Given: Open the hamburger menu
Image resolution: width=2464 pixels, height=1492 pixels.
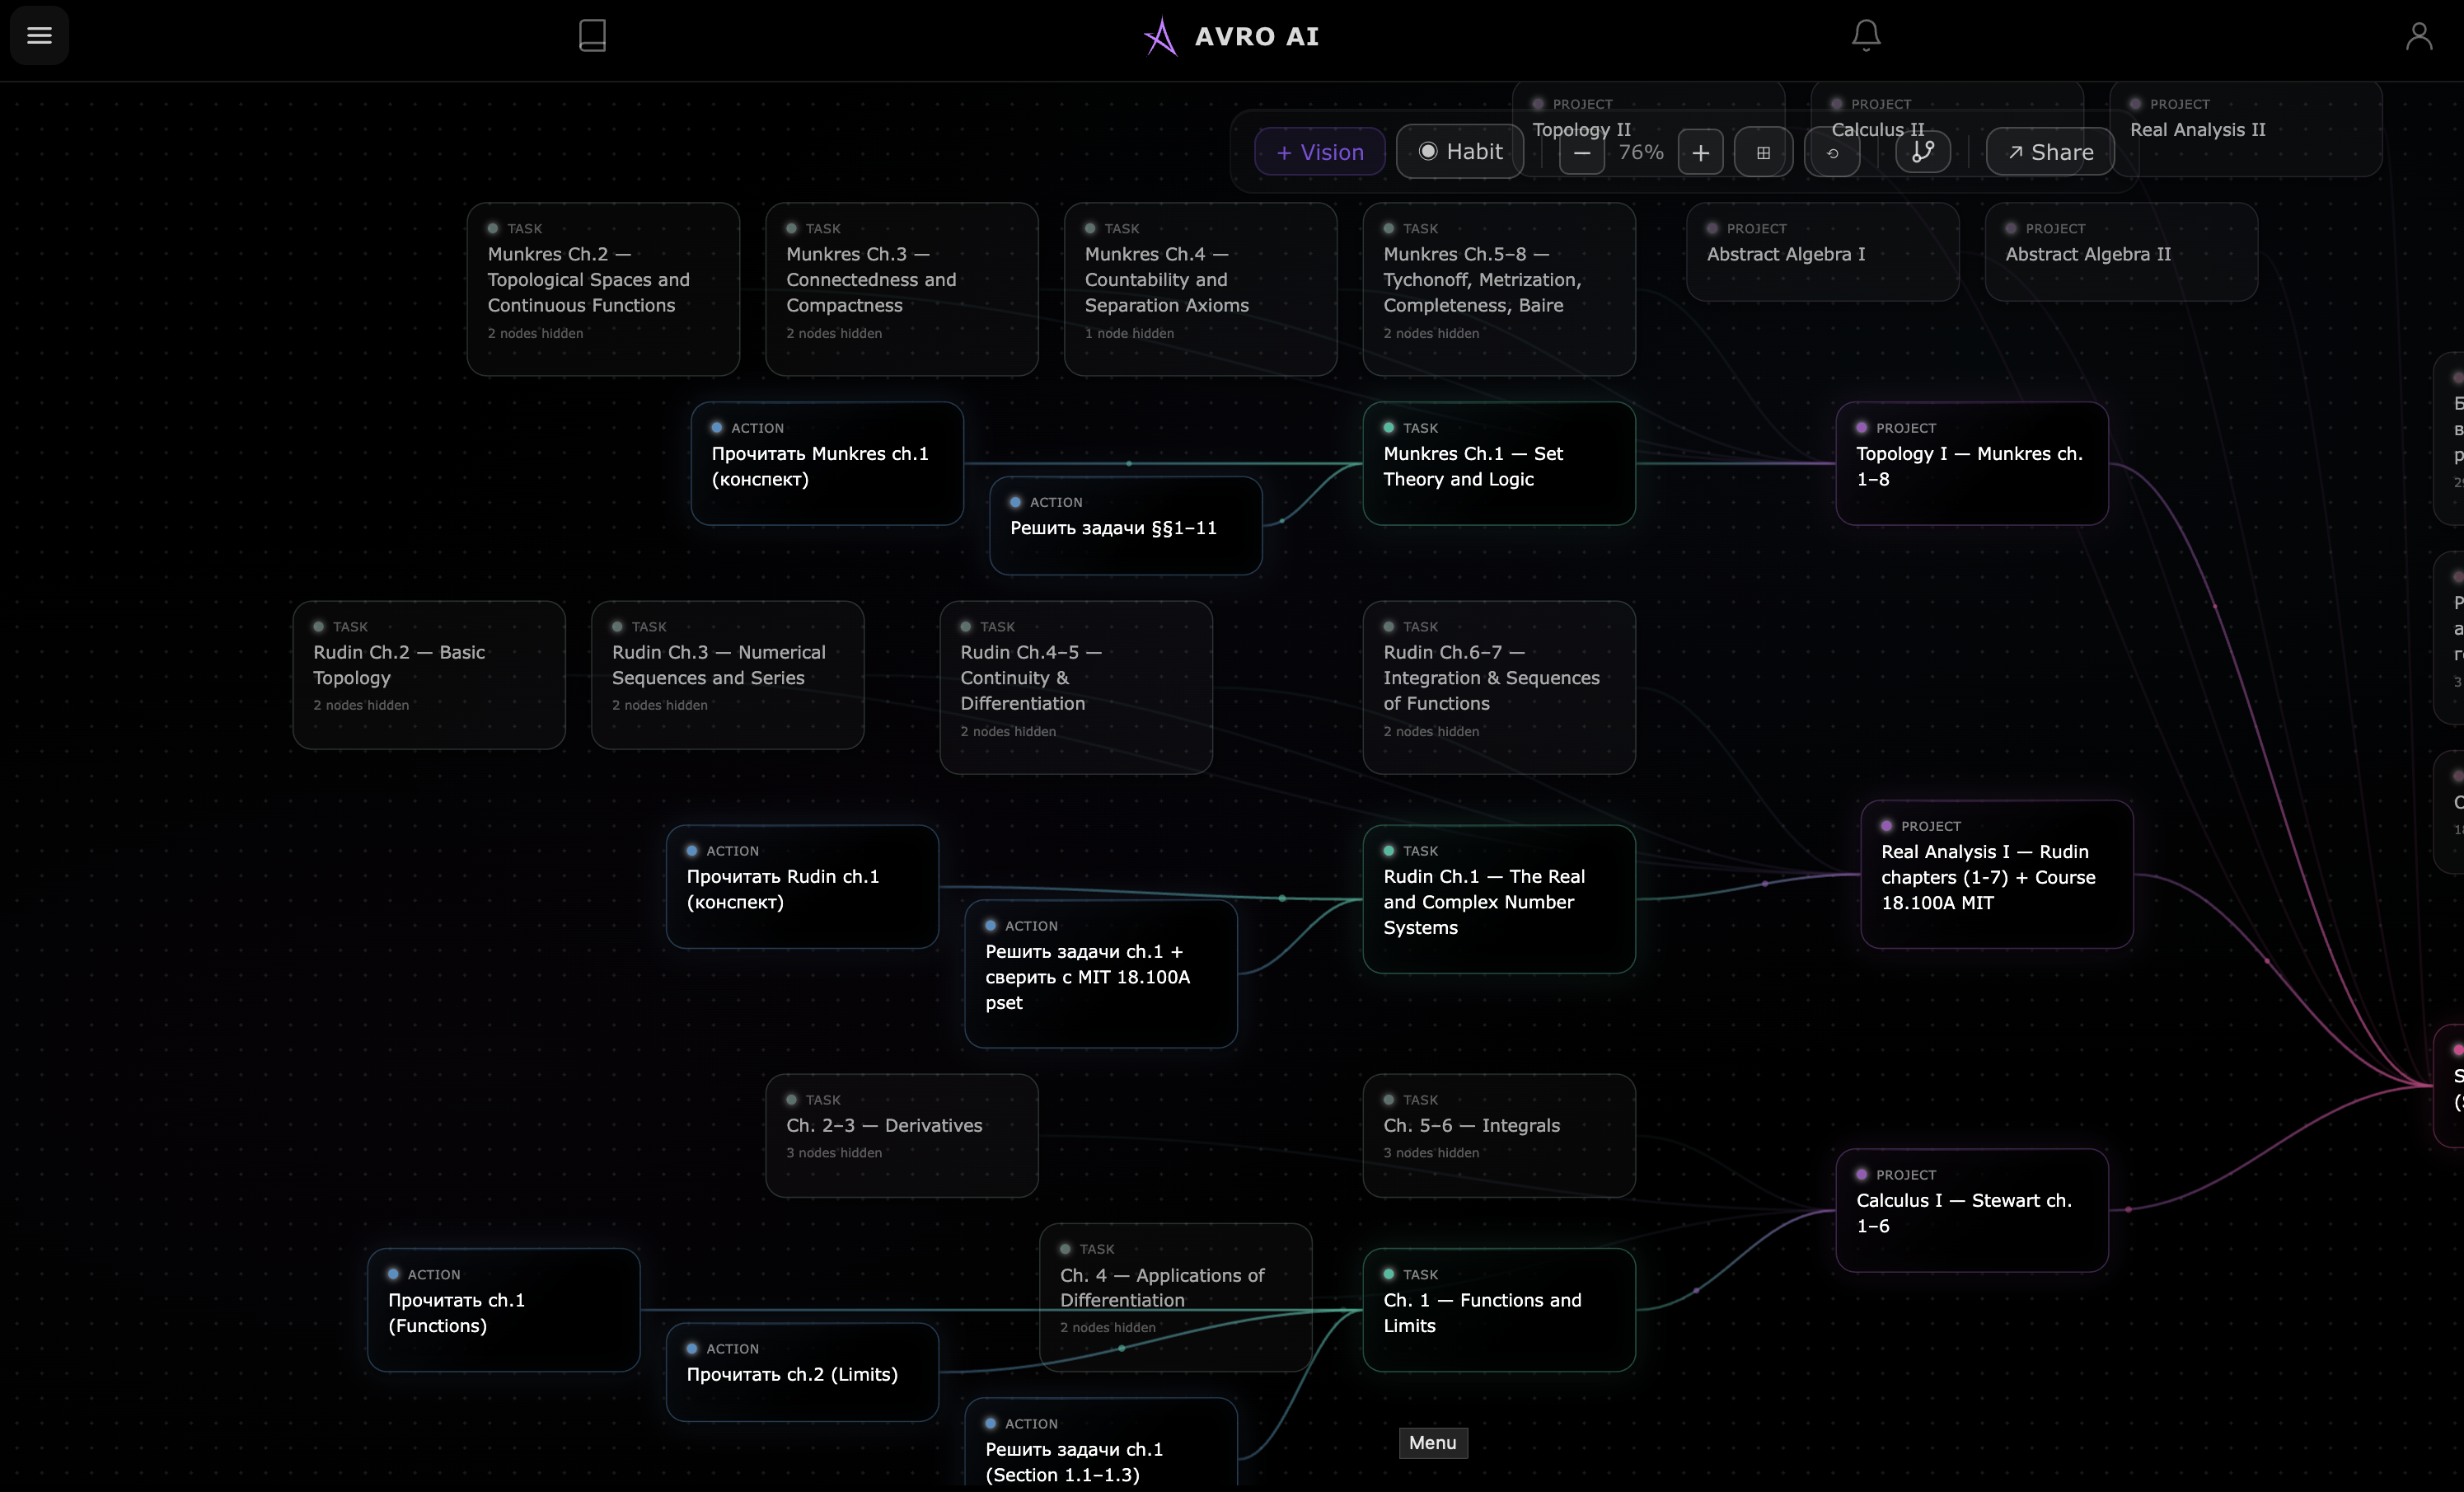Looking at the screenshot, I should (x=39, y=36).
